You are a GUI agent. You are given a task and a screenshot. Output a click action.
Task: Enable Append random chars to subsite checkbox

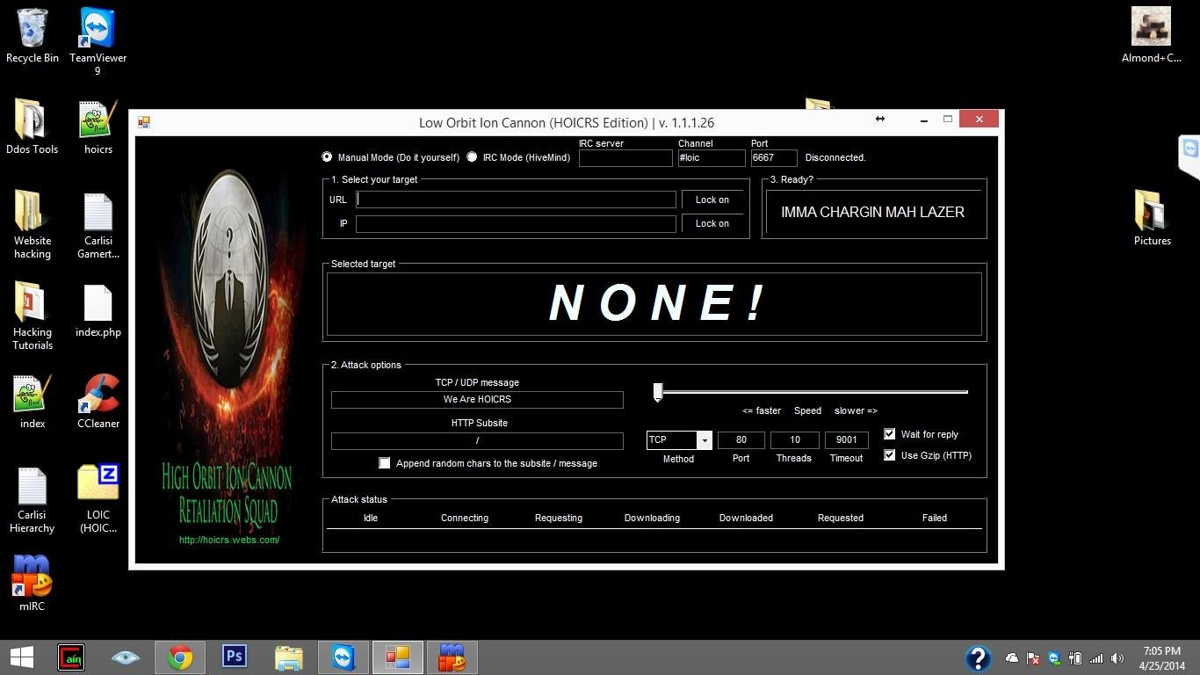click(384, 463)
